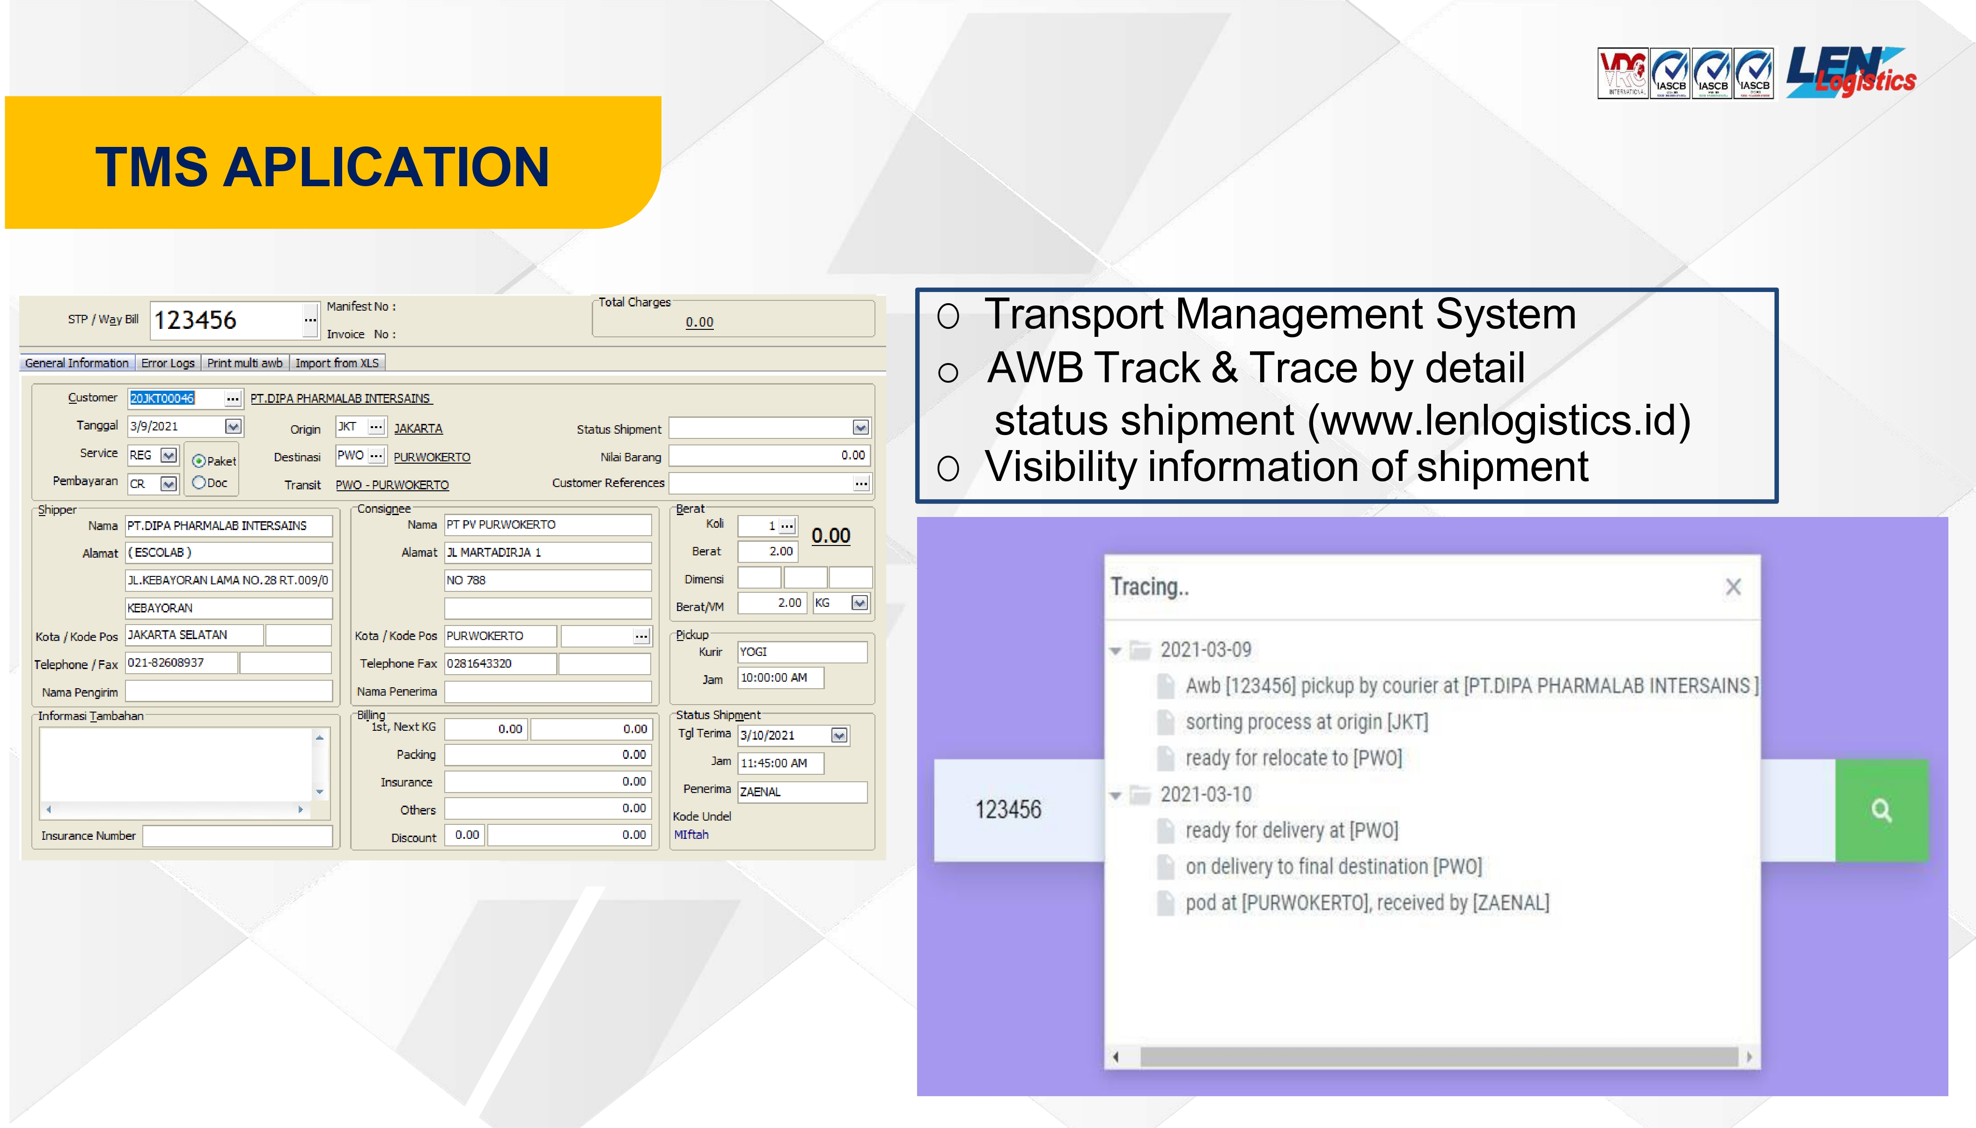Select the Paket radio button
Viewport: 1976px width, 1128px height.
(199, 461)
